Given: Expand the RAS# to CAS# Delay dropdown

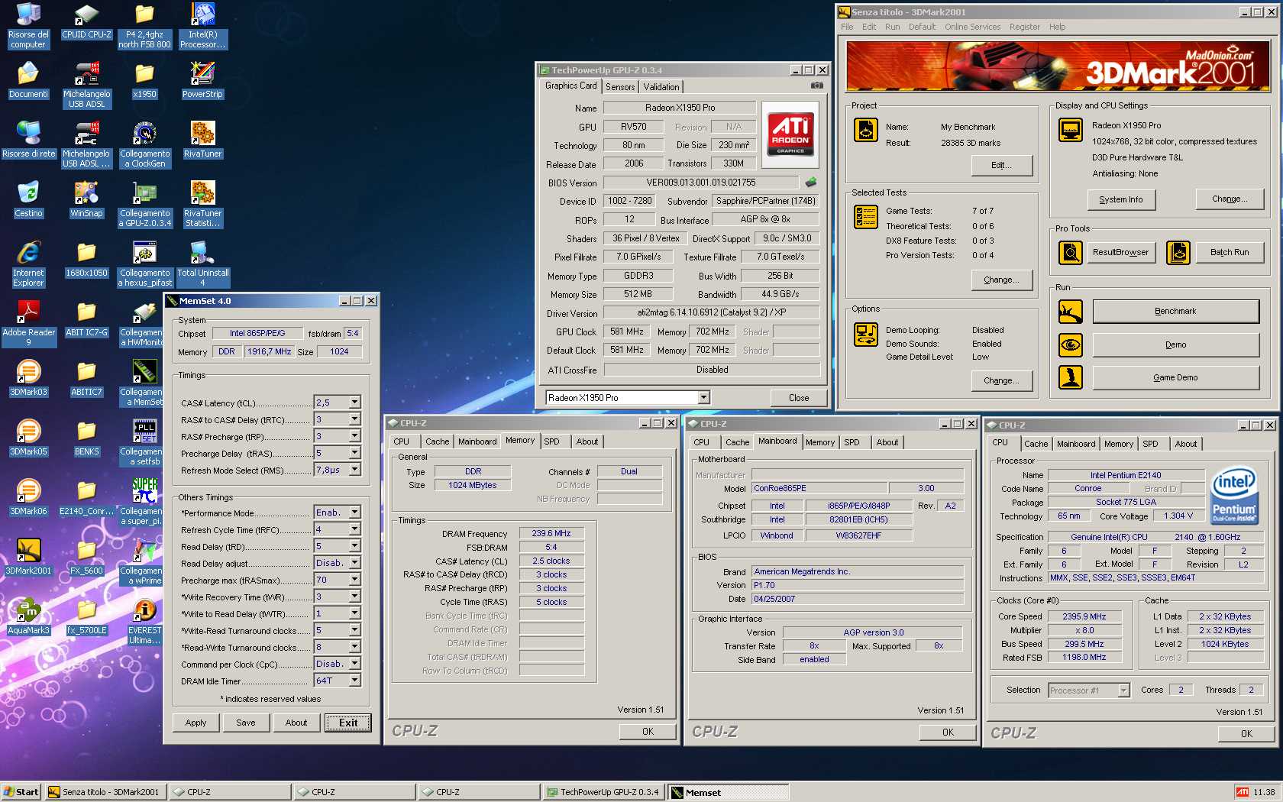Looking at the screenshot, I should pos(354,419).
